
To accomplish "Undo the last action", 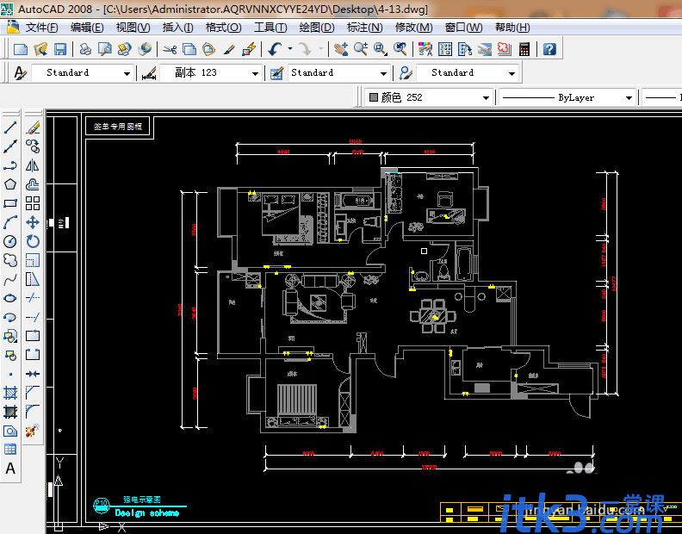I will pyautogui.click(x=275, y=49).
